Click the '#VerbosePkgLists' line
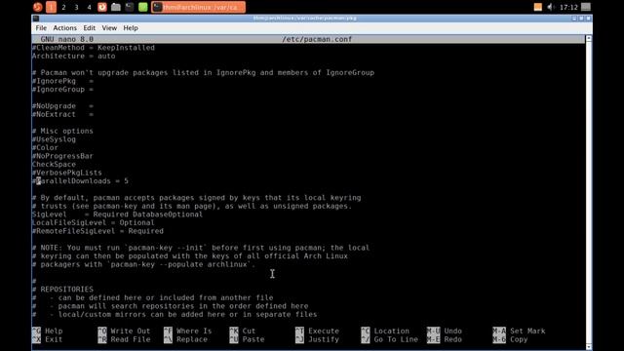Viewport: 624px width, 351px height. coord(67,173)
